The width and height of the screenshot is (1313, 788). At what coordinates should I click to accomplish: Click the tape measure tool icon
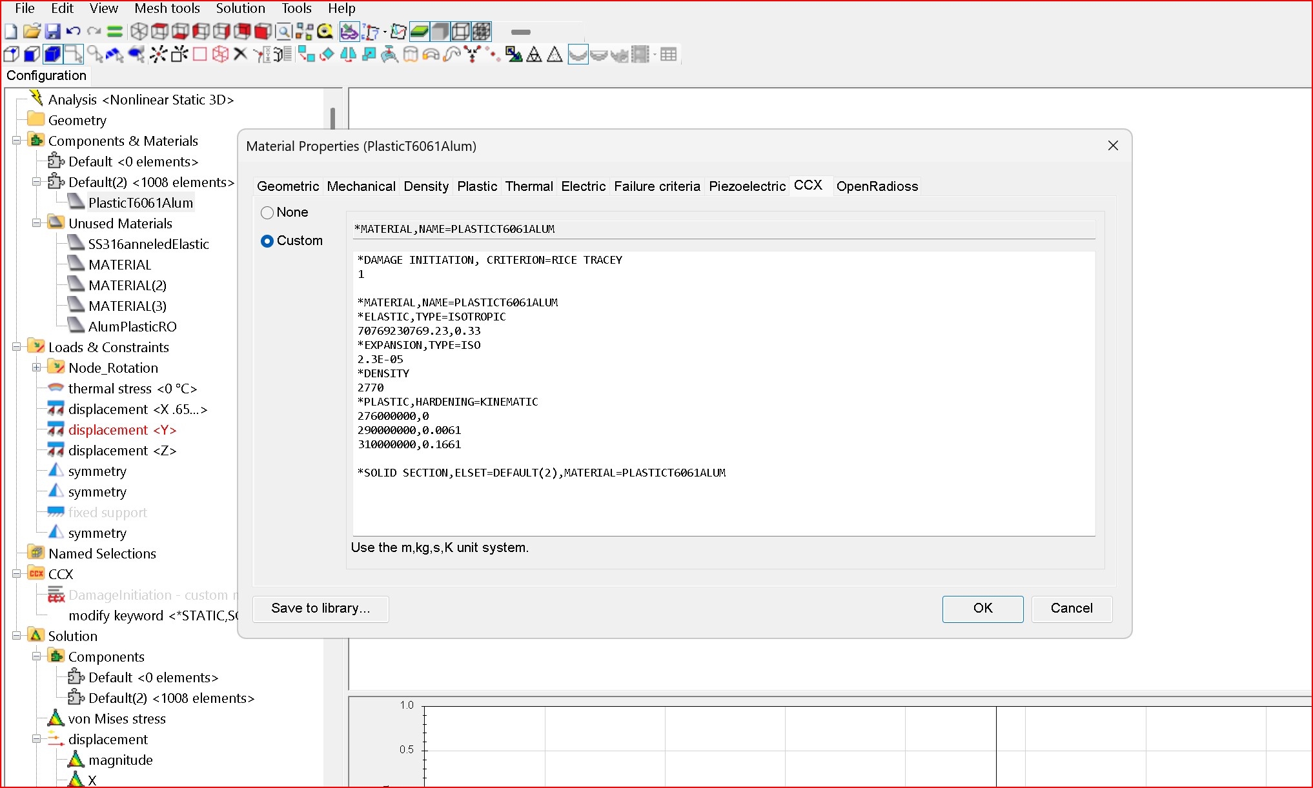325,31
